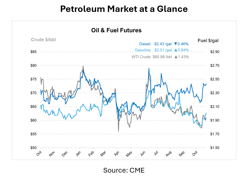Viewport: 249px width, 180px height.
Task: Click the $50 left axis label
Action: click(34, 148)
